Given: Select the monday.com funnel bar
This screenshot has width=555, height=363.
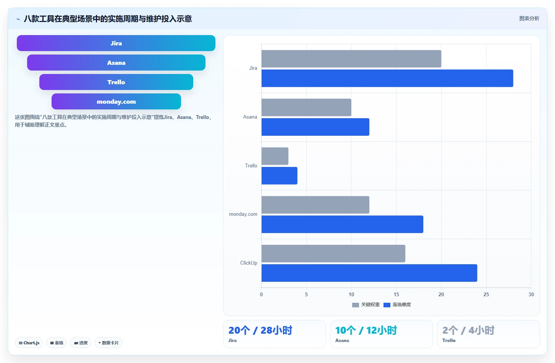Looking at the screenshot, I should click(x=116, y=101).
